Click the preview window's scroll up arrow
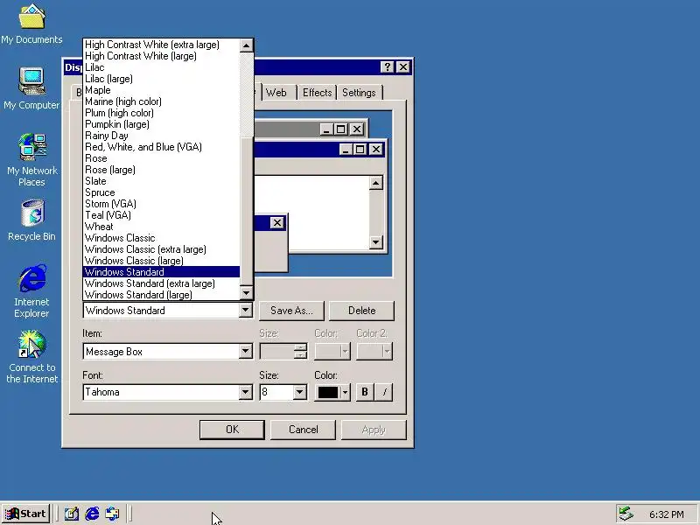700x525 pixels. point(376,183)
